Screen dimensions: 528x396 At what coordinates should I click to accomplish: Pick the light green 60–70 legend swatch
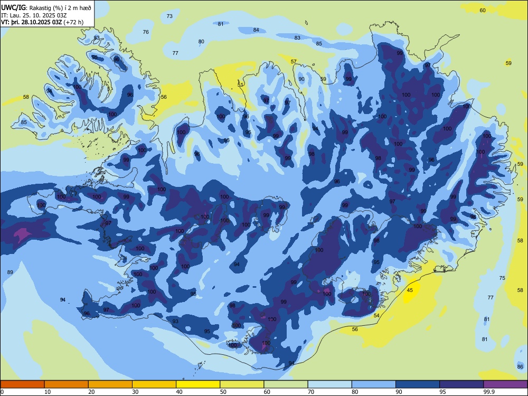click(286, 384)
